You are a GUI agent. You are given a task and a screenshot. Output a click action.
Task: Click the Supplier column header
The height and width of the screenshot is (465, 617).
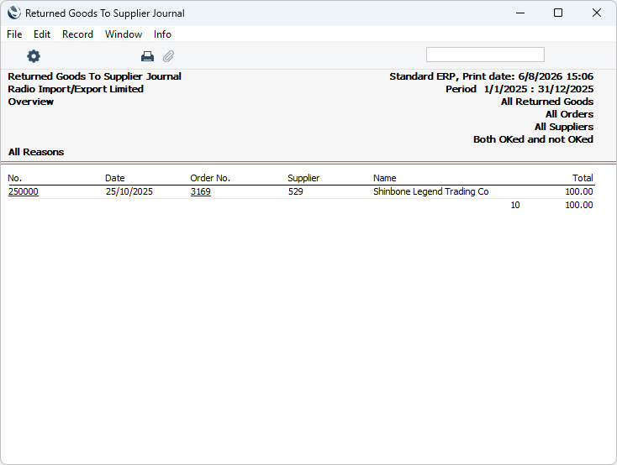[x=303, y=178]
